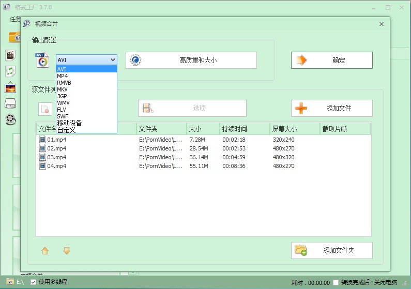The image size is (411, 289).
Task: Move selected file up with up arrow
Action: tap(45, 251)
